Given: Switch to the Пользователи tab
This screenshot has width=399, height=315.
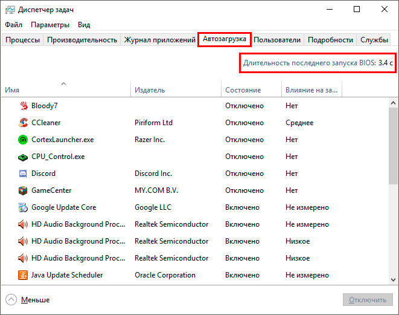Looking at the screenshot, I should (x=277, y=40).
